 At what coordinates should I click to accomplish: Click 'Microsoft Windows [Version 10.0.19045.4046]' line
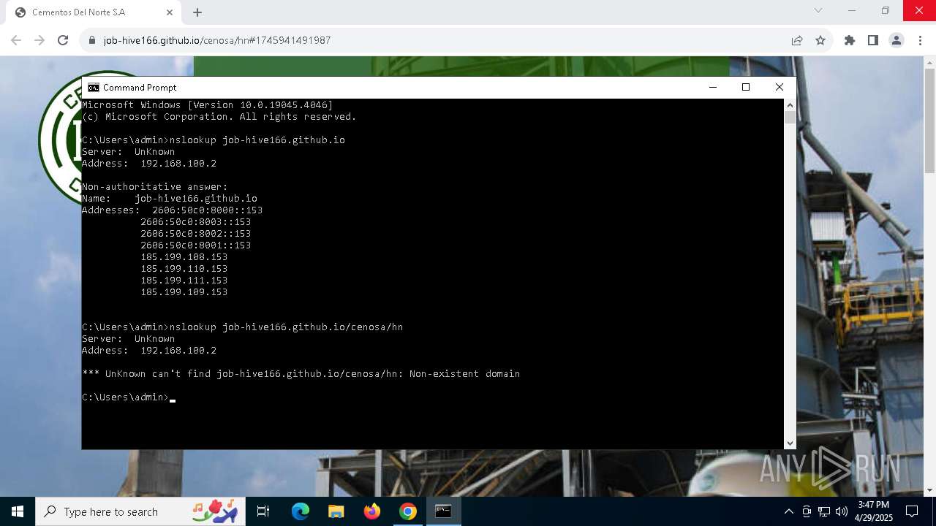(x=208, y=105)
